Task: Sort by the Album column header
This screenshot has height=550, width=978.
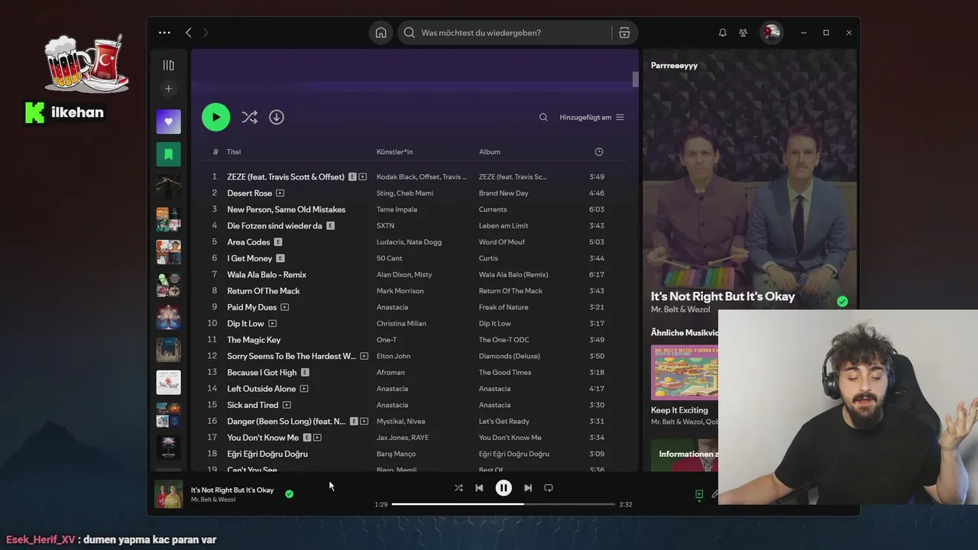Action: [x=490, y=152]
